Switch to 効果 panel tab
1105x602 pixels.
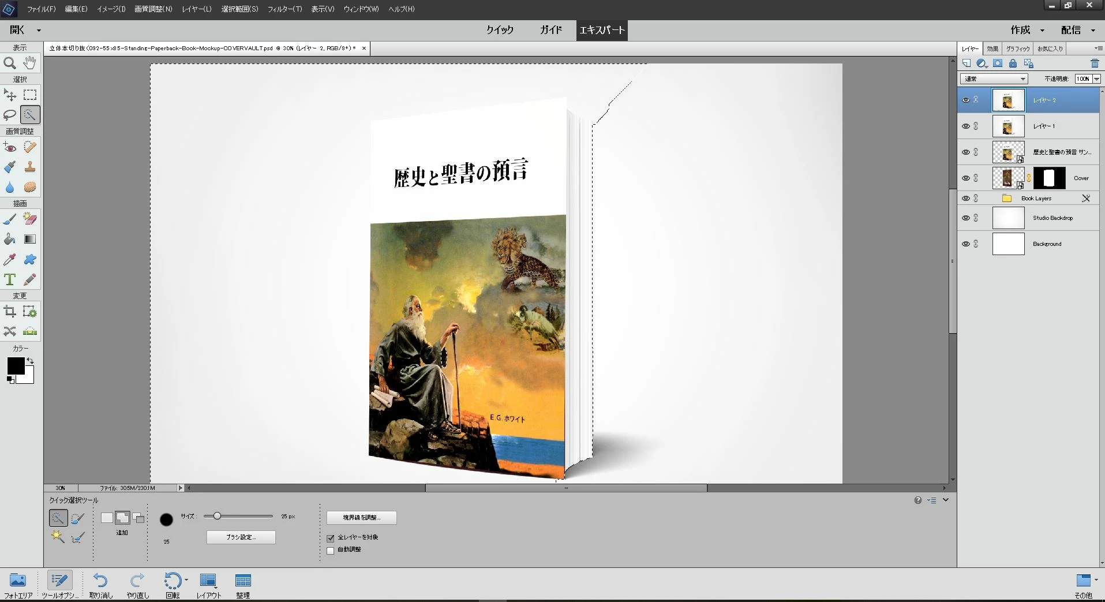[992, 48]
